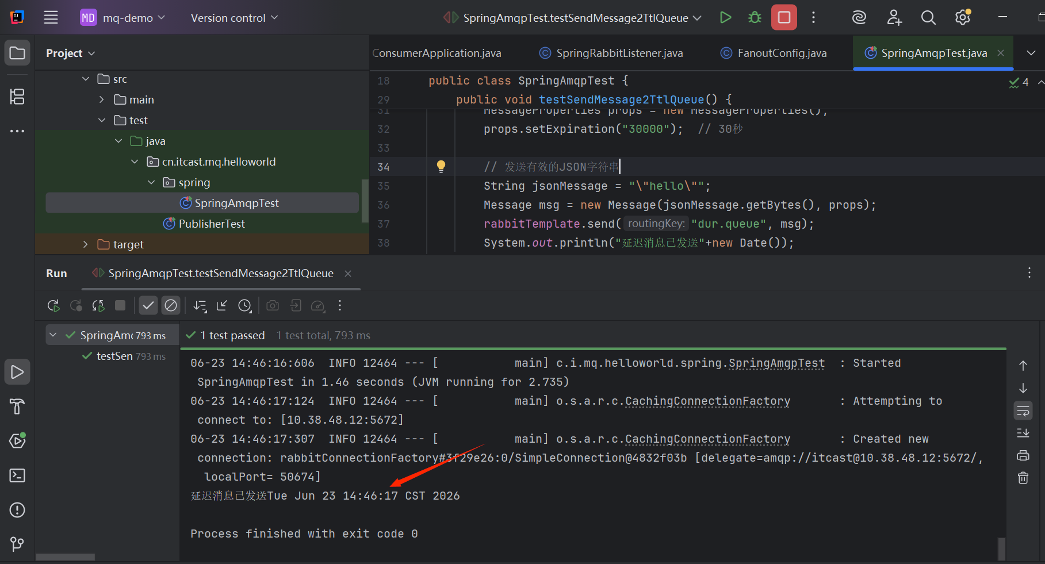Open the main hamburger menu
The image size is (1045, 564).
coord(51,18)
